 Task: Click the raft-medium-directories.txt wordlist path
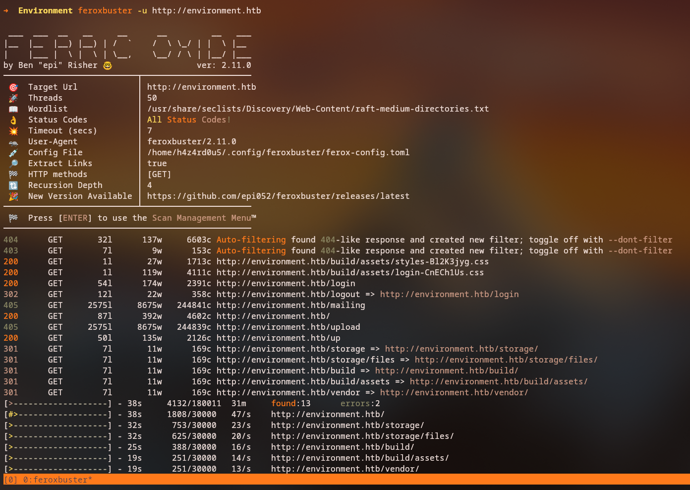318,109
